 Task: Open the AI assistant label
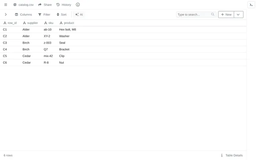[81, 14]
